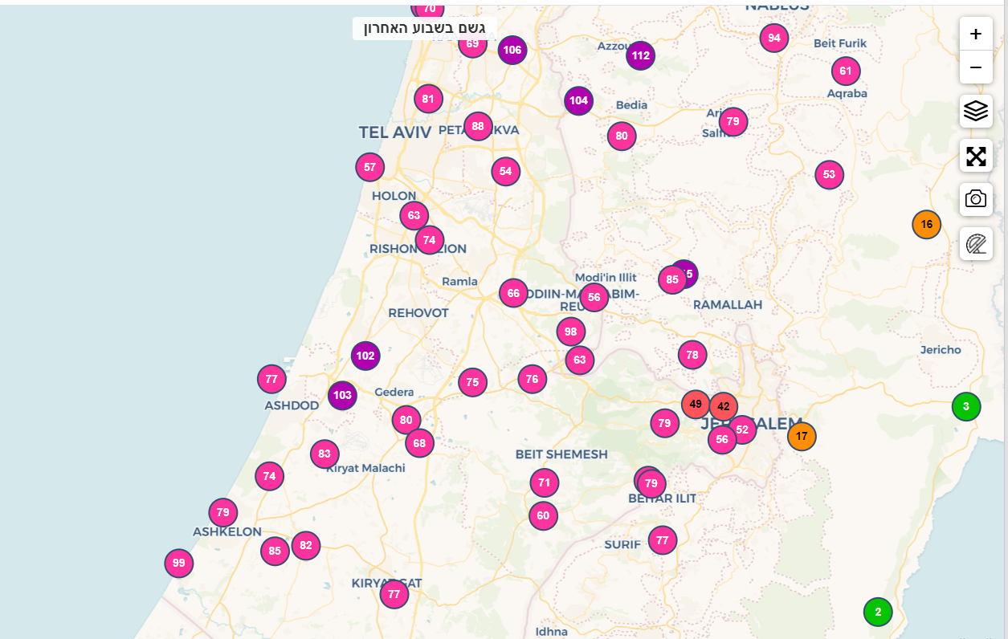Select the purple 103 marker near Ashdod
Viewport: 1008px width, 639px height.
click(342, 395)
